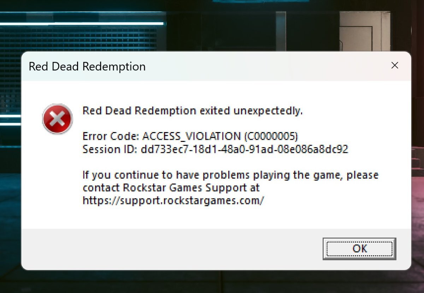Click the 'exited unexpectedly' message line
424x293 pixels.
click(193, 111)
